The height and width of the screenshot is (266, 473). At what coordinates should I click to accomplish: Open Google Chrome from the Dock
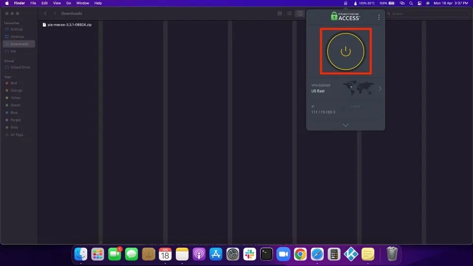tap(301, 254)
